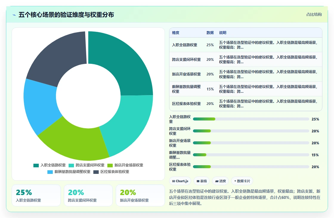This screenshot has height=218, width=334.
Task: Click progress bar for 薪酬基数批量调整
Action: (x=251, y=155)
